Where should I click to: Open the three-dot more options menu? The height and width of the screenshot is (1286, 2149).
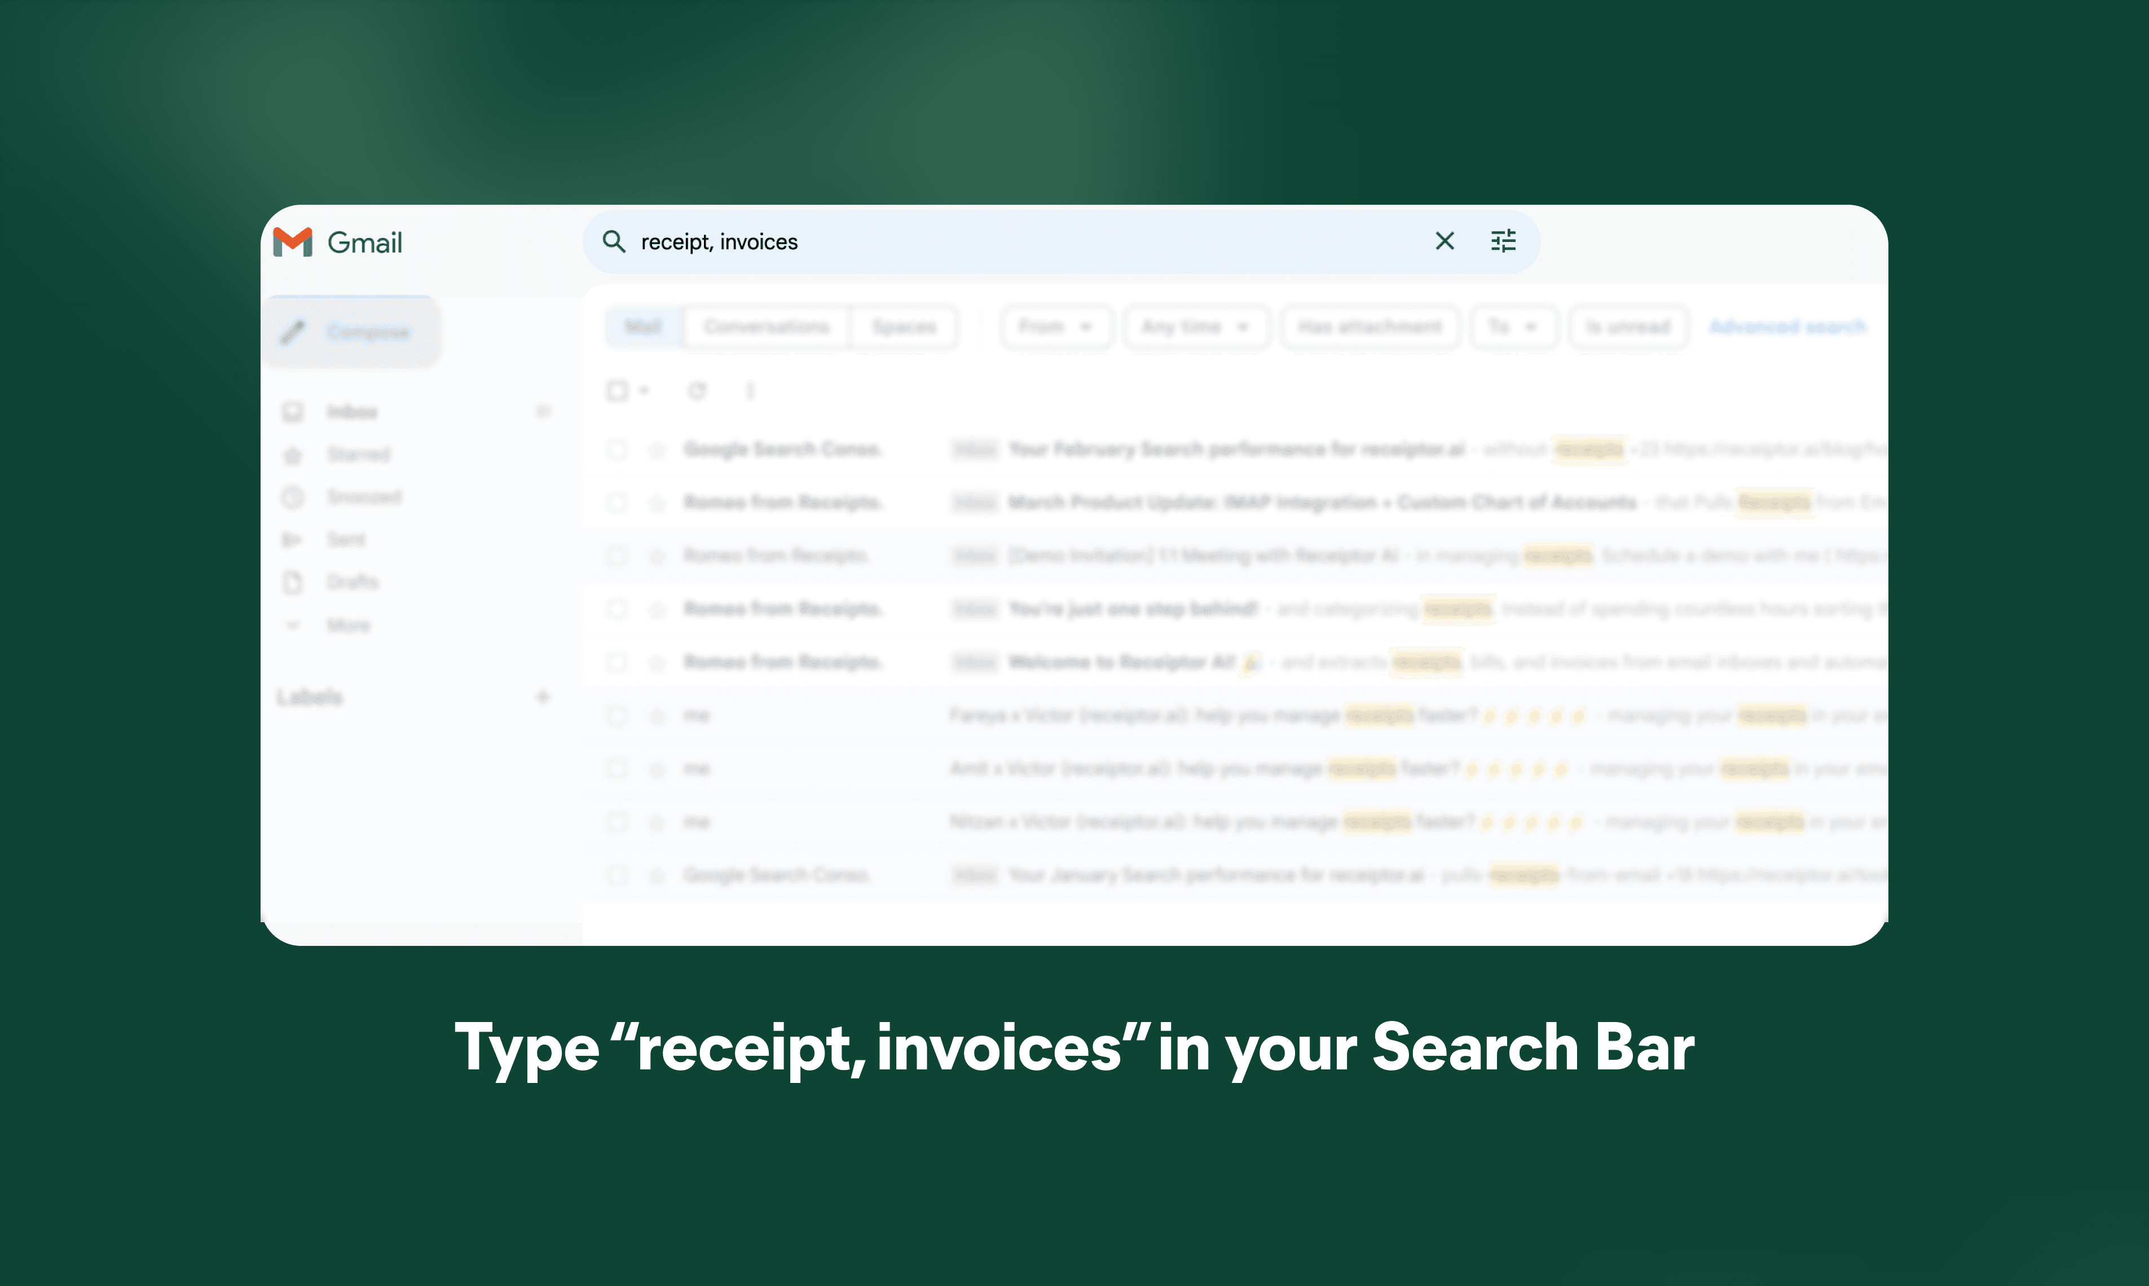pyautogui.click(x=750, y=391)
